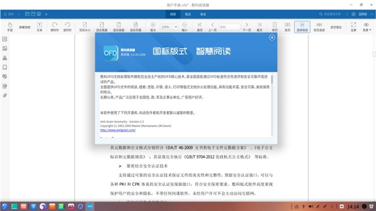Switch to single page (单页) layout
Screen dimensions: 376x211
click(x=275, y=27)
